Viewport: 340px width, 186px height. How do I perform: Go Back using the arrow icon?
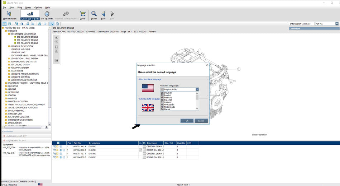click(x=103, y=14)
